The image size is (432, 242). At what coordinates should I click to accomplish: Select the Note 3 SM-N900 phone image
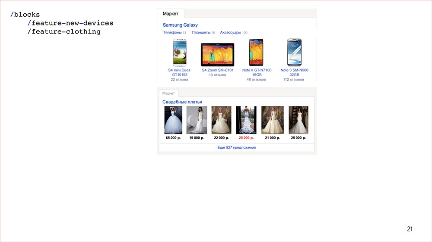click(x=294, y=53)
